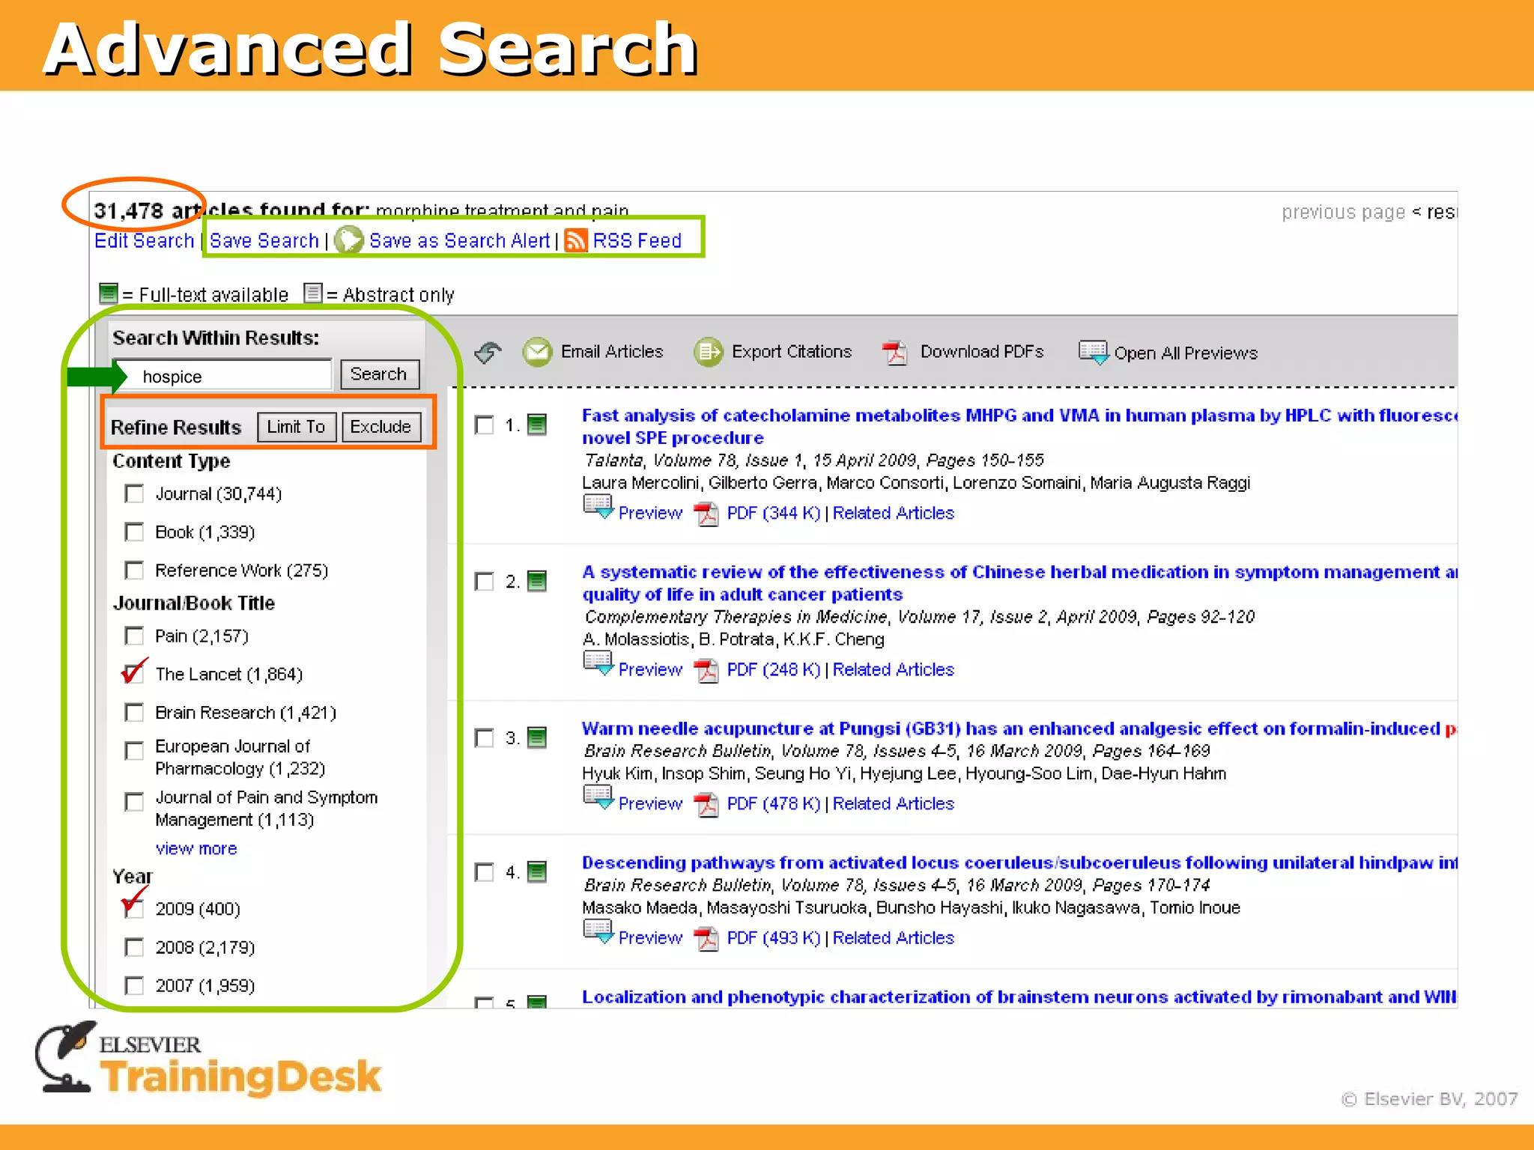Open the Save as Search Alert link
The image size is (1534, 1150).
point(460,241)
